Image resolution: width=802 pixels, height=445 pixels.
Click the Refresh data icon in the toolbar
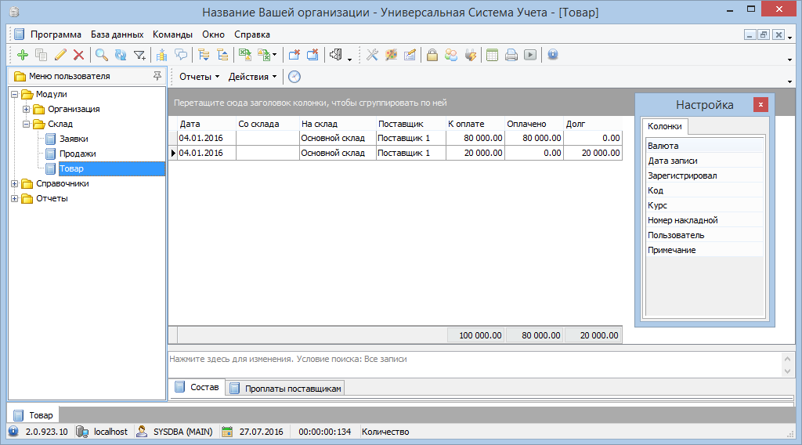121,55
